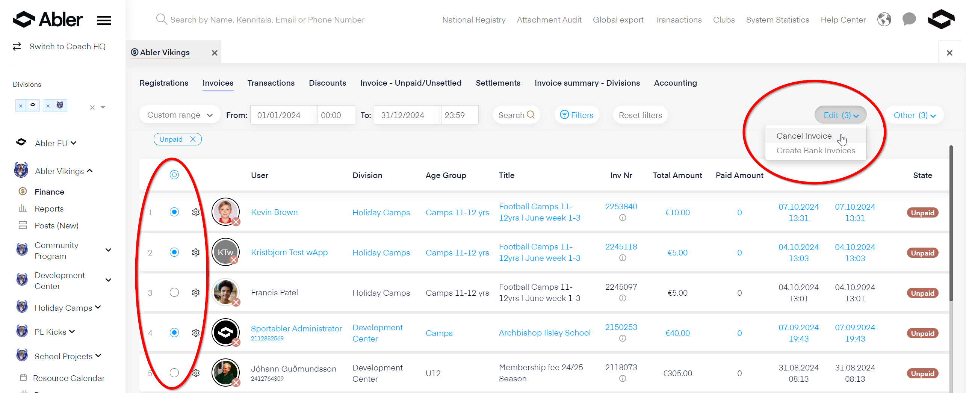Image resolution: width=966 pixels, height=393 pixels.
Task: Open the Edit (3) dropdown
Action: tap(841, 115)
